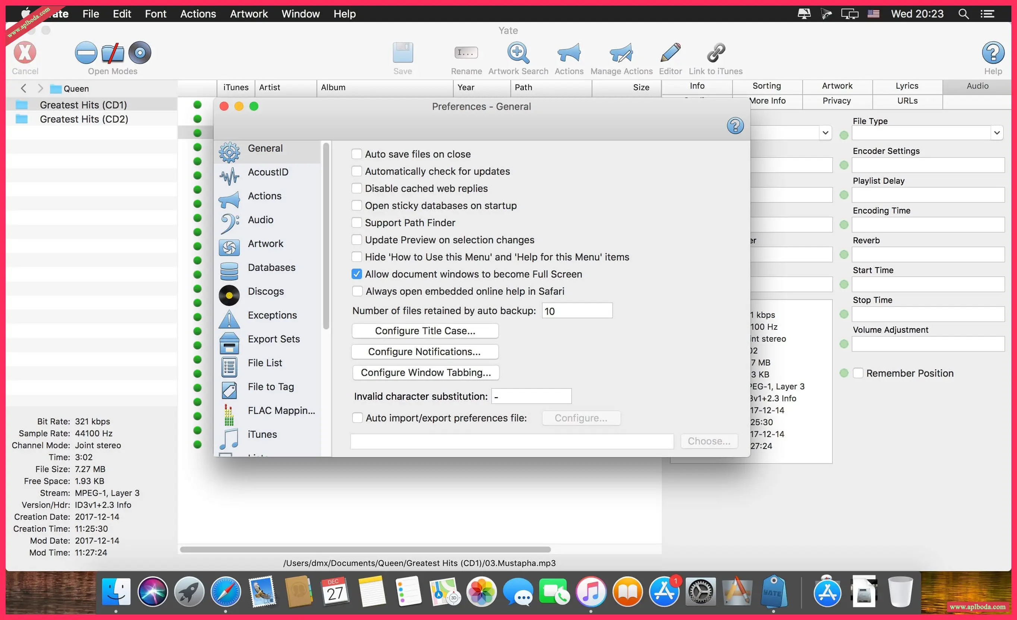Open Spotlight search in menu bar
The width and height of the screenshot is (1017, 620).
(963, 14)
